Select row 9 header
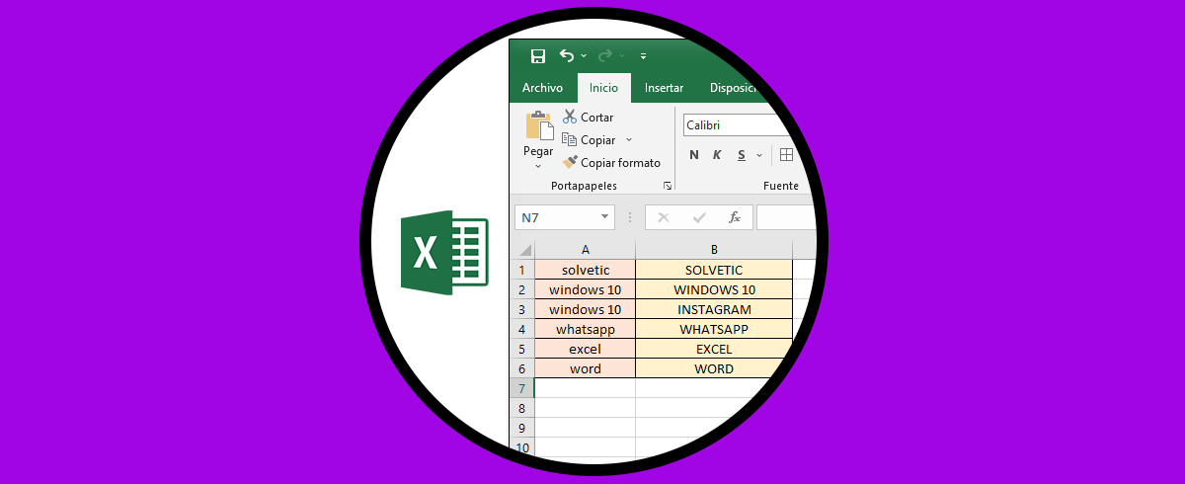Viewport: 1185px width, 484px height. click(522, 428)
